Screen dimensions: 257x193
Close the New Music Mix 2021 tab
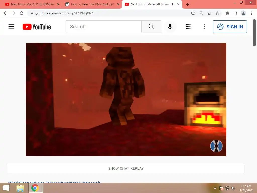pos(58,5)
